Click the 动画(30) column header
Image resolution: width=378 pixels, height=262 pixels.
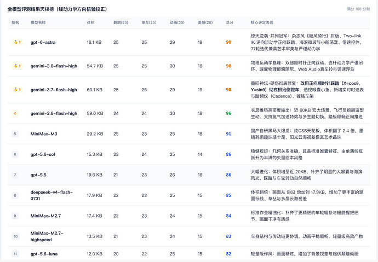point(177,22)
